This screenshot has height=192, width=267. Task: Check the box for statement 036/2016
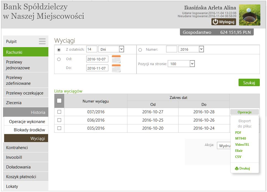59,120
